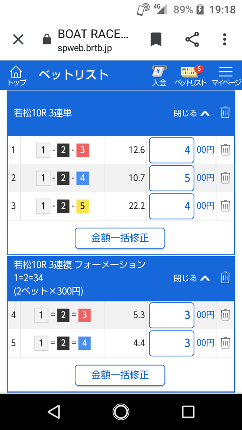Delete bet row 1-2-3 with trash icon
The image size is (242, 430).
point(225,150)
